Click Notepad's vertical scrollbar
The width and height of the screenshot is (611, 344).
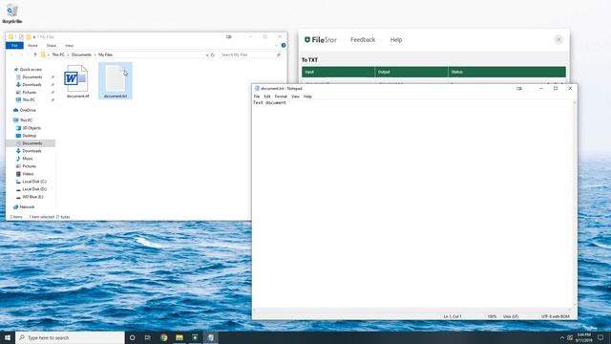coord(575,204)
